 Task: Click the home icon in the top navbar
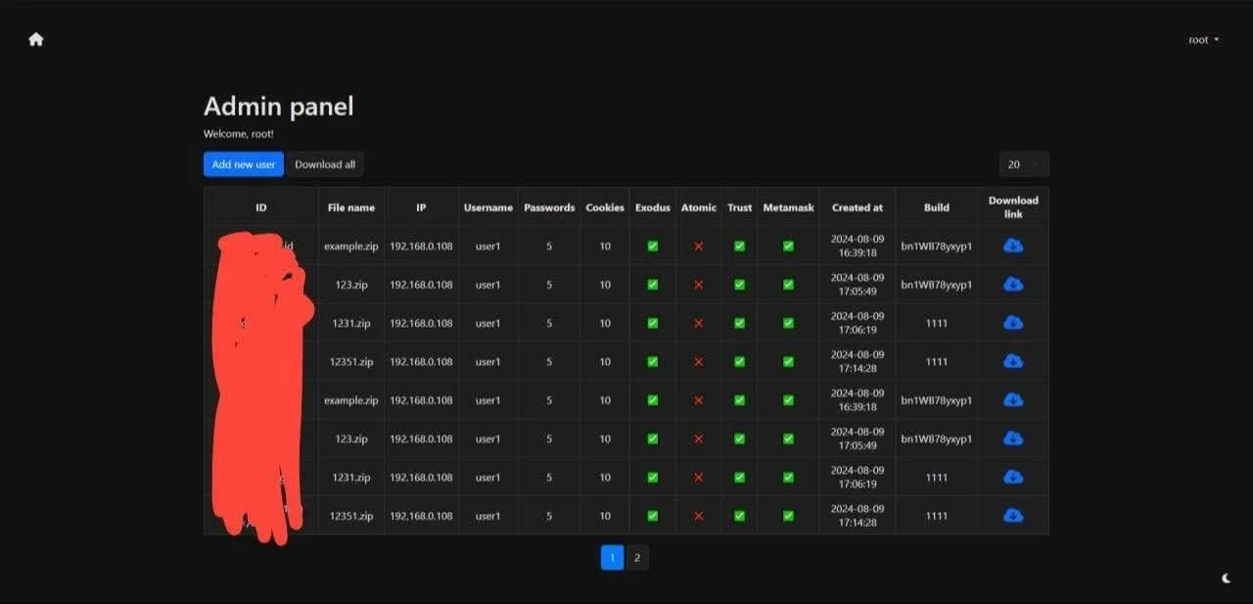coord(35,38)
